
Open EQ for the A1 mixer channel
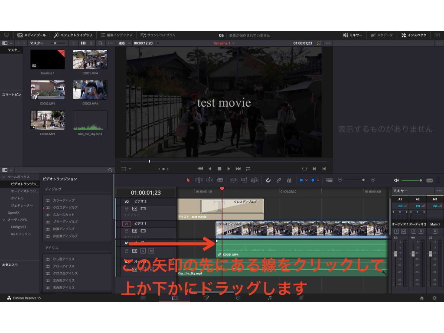[x=400, y=206]
